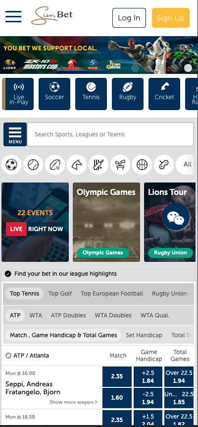This screenshot has height=427, width=198.
Task: Expand Show more wagers for Seppi match
Action: pyautogui.click(x=73, y=402)
